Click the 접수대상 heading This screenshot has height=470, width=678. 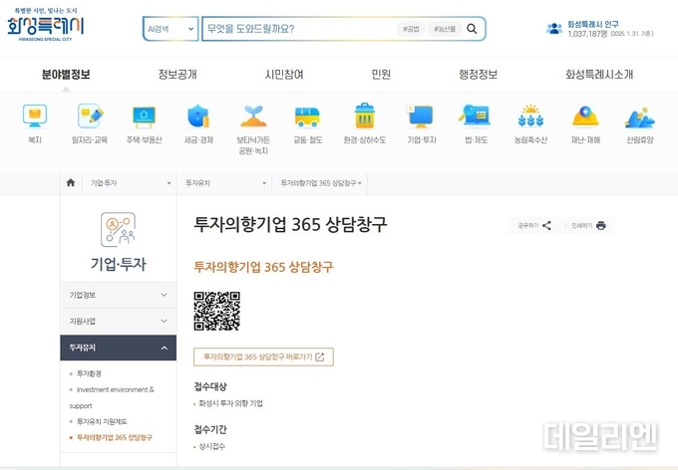[x=210, y=386]
